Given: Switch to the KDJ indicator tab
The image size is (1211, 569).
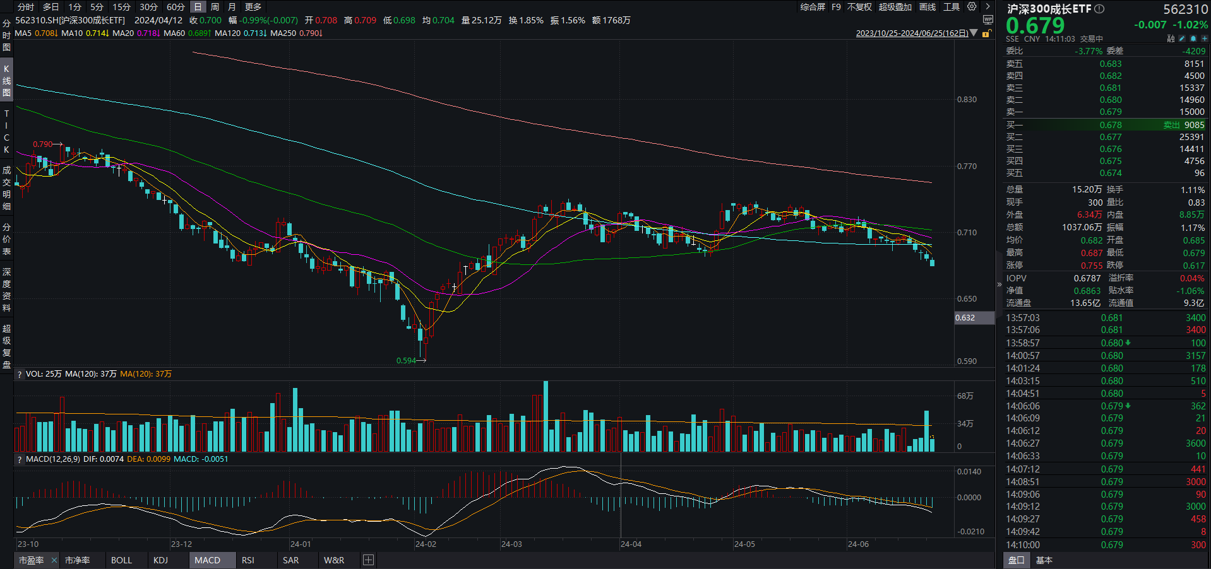Looking at the screenshot, I should [x=160, y=560].
